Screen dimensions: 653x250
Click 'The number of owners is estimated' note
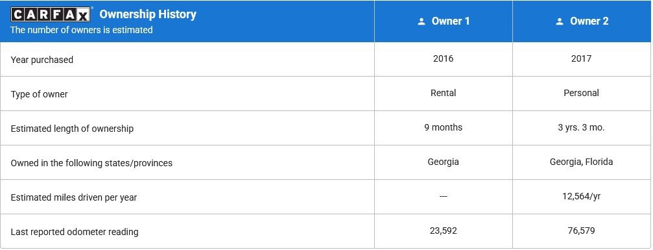click(82, 30)
